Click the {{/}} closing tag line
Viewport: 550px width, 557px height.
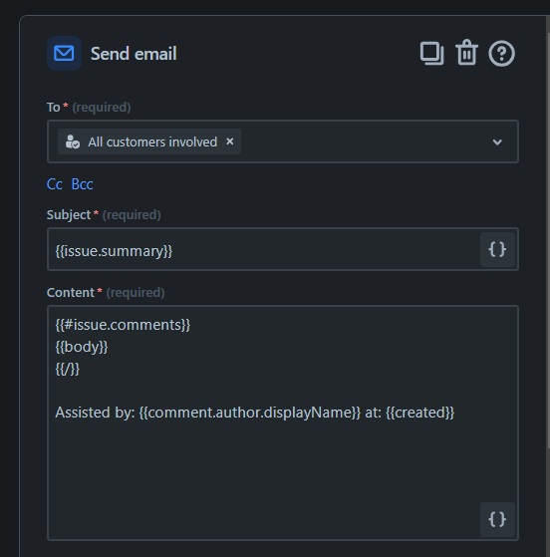[68, 369]
